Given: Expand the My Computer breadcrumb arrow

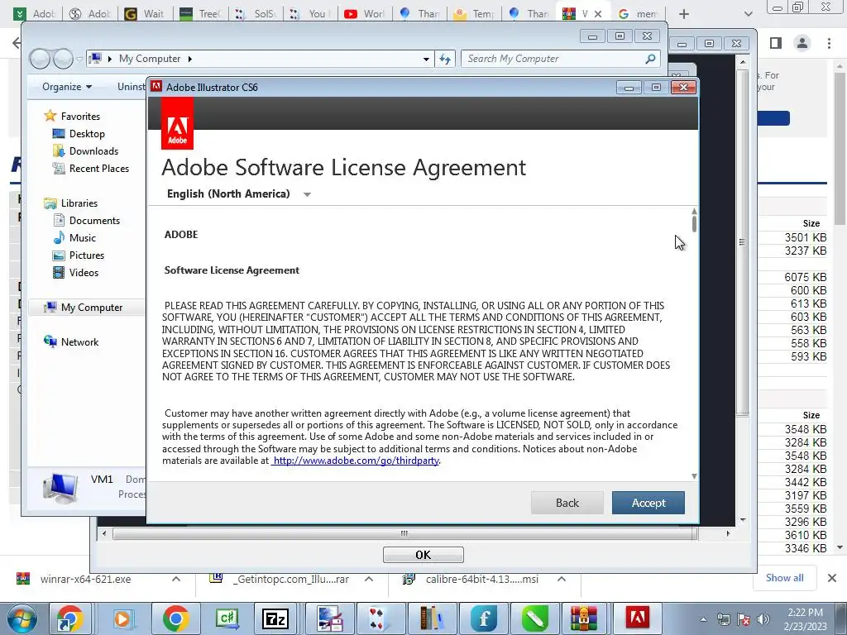Looking at the screenshot, I should pos(189,59).
